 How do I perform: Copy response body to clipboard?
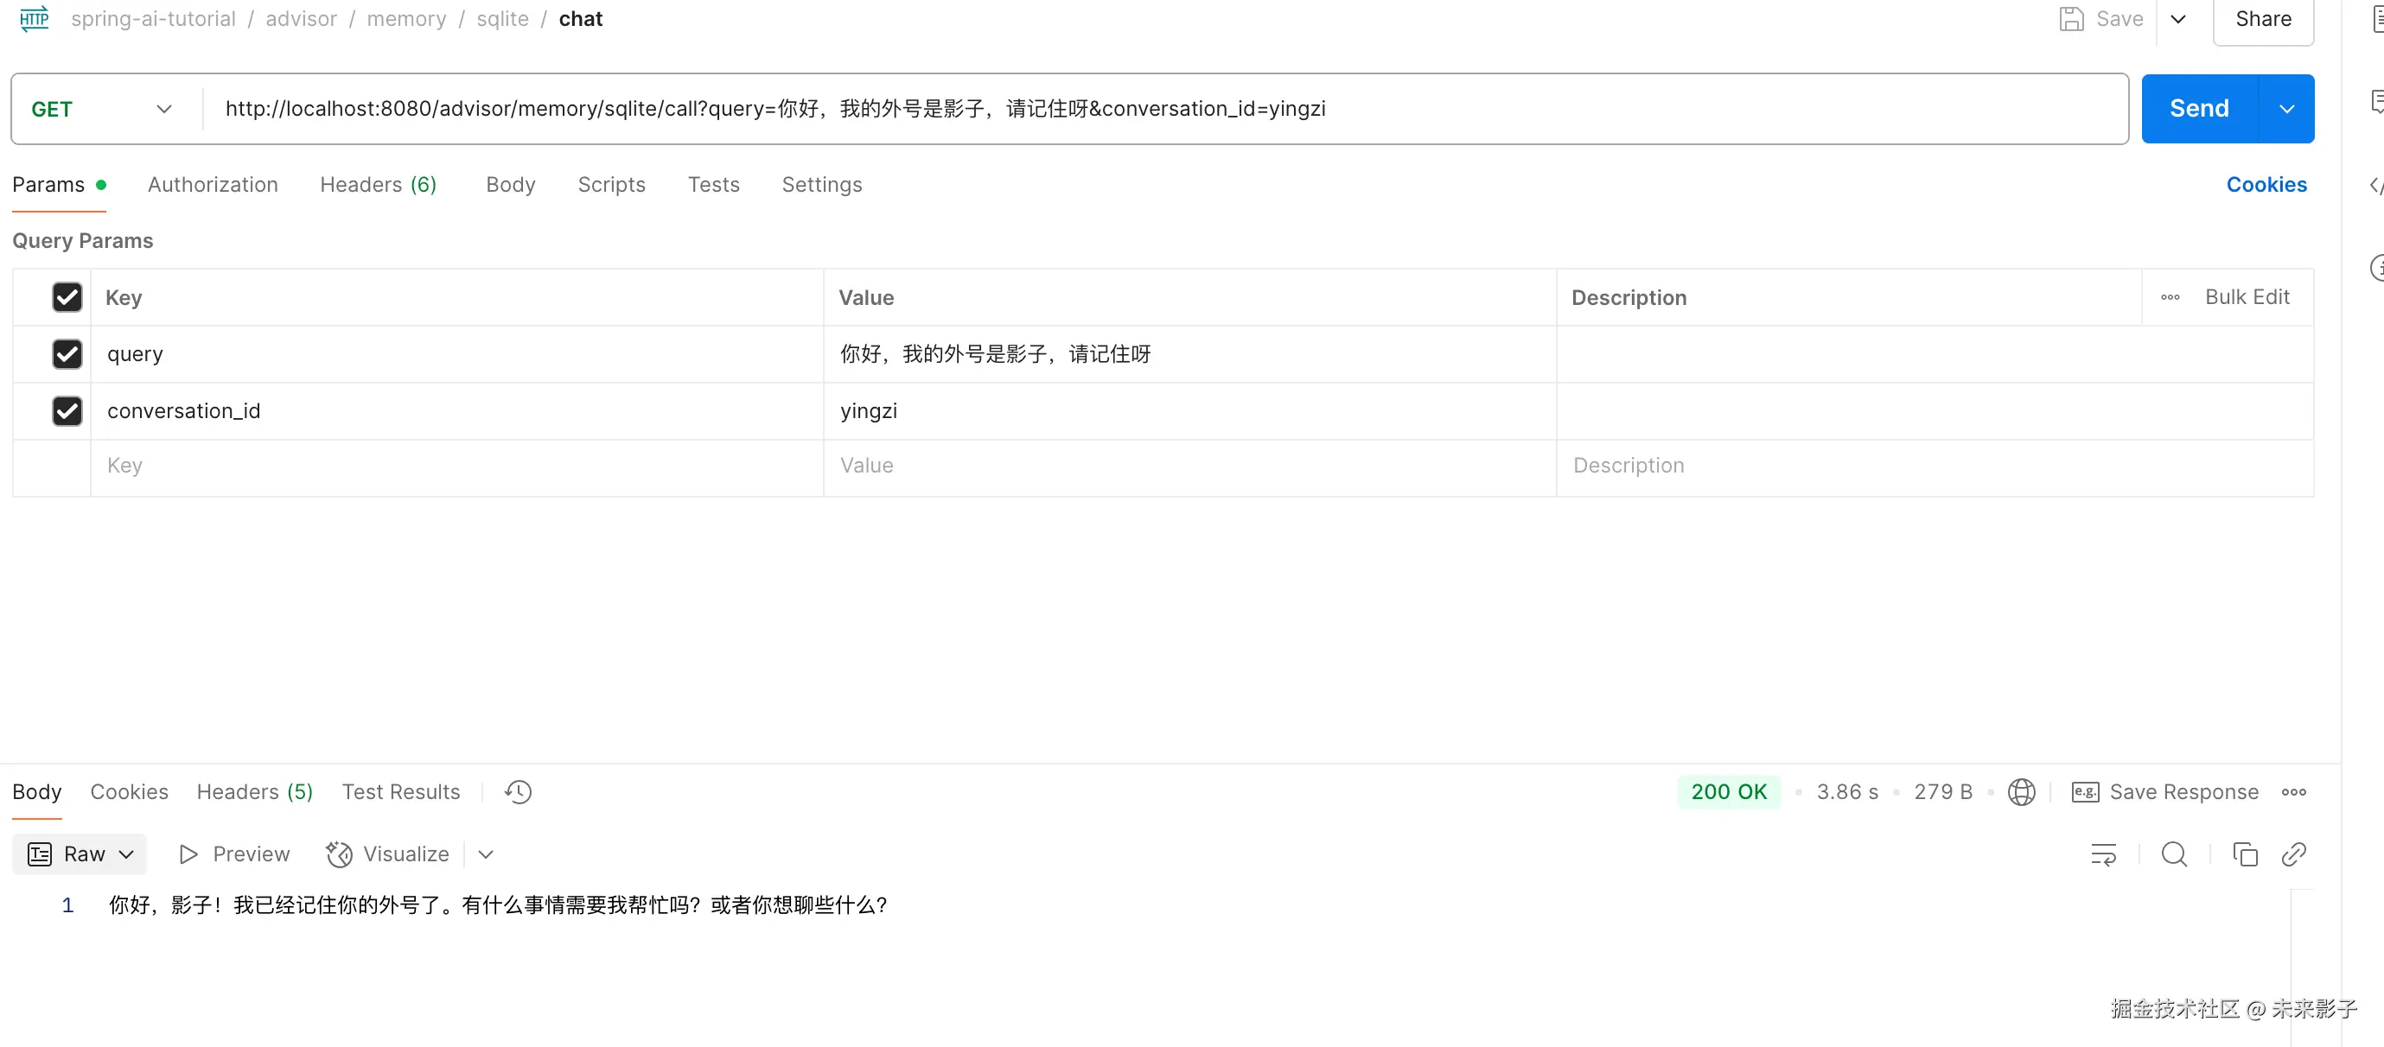(2244, 854)
